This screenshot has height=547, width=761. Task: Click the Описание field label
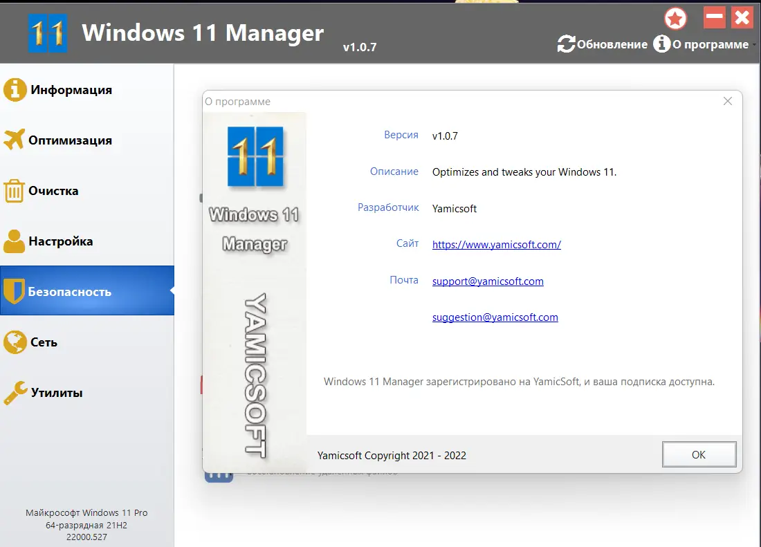point(394,171)
